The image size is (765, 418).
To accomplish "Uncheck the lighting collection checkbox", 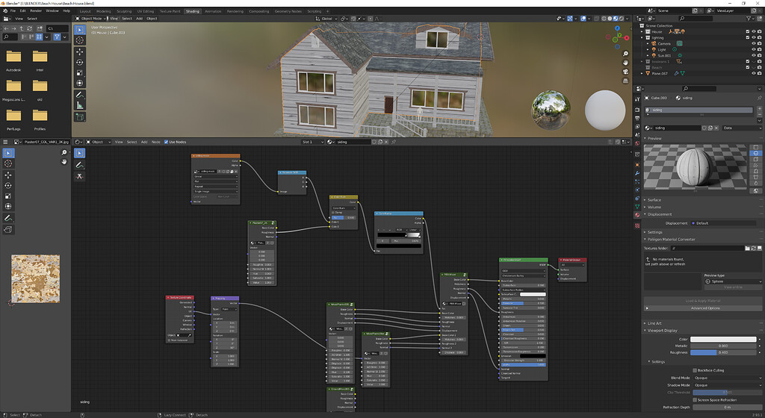I will pyautogui.click(x=747, y=37).
